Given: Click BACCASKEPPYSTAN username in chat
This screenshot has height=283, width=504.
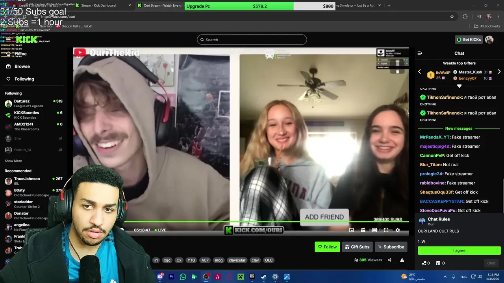Looking at the screenshot, I should tap(442, 201).
